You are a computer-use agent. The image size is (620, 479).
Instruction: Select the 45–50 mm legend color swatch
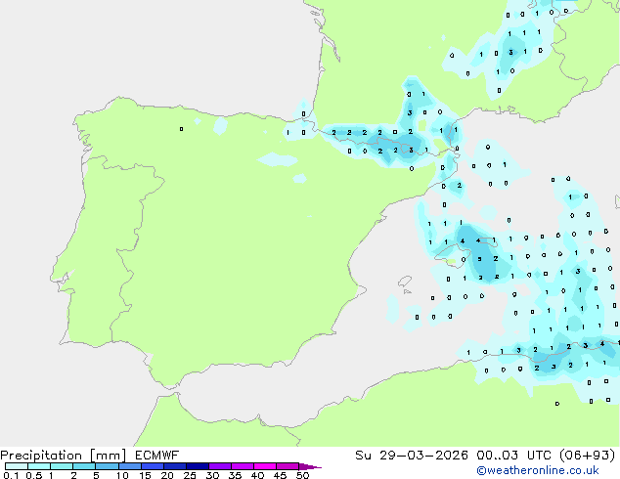(288, 466)
